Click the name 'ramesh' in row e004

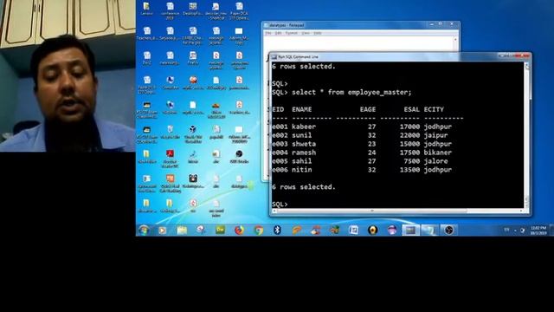click(x=304, y=153)
